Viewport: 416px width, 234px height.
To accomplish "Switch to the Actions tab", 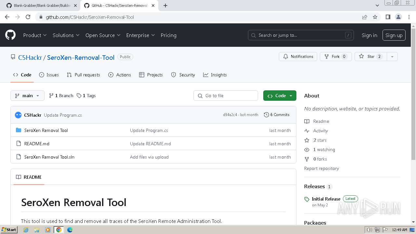I will pos(120,75).
